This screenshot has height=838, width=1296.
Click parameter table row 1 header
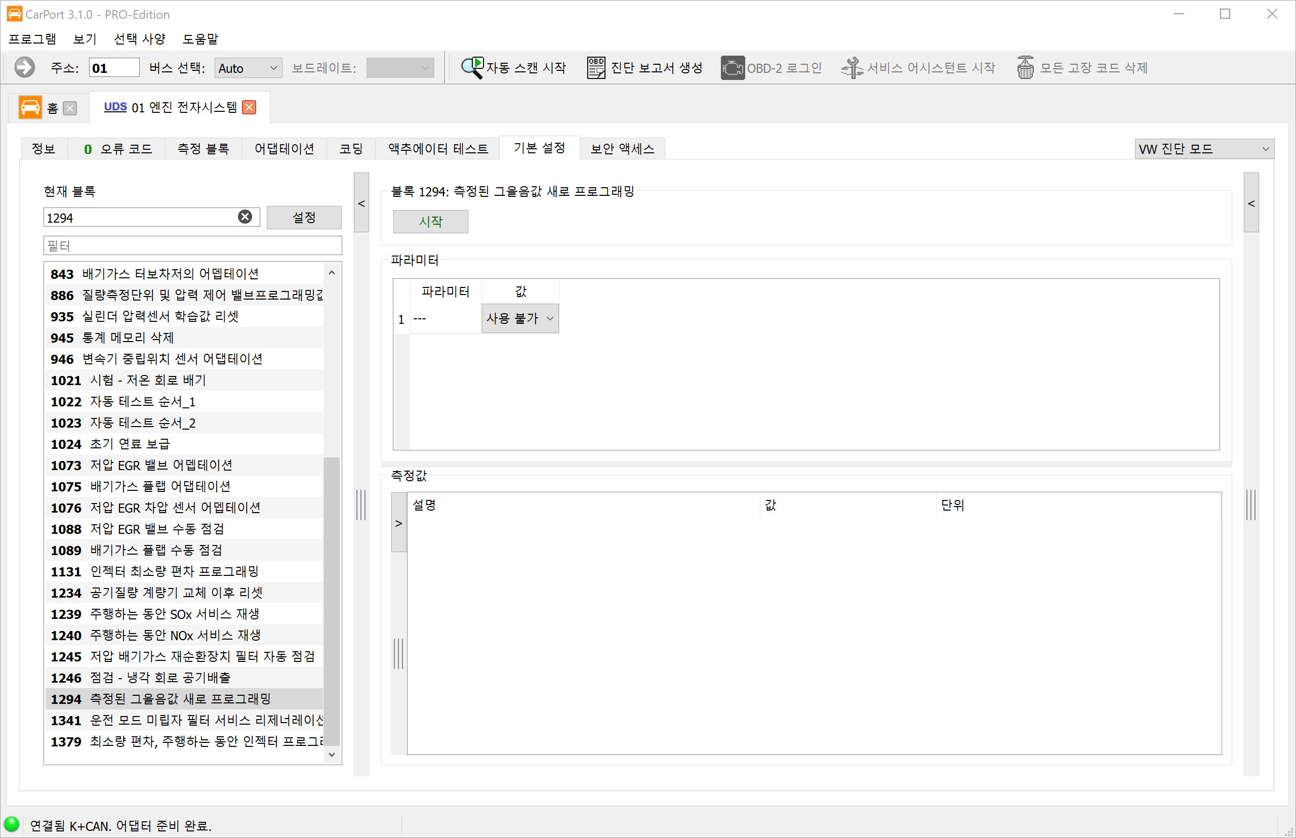tap(401, 319)
